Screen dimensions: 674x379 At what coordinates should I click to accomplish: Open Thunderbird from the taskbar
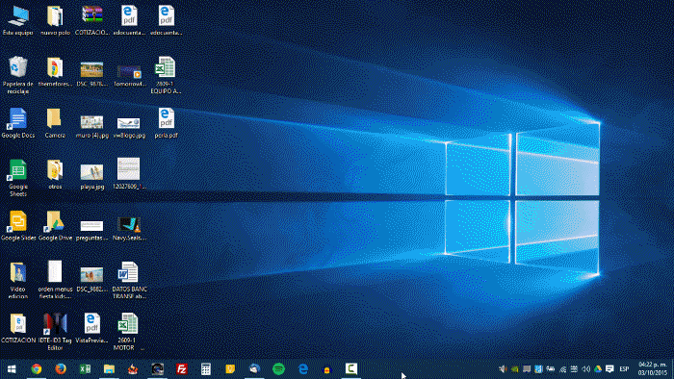pos(254,368)
